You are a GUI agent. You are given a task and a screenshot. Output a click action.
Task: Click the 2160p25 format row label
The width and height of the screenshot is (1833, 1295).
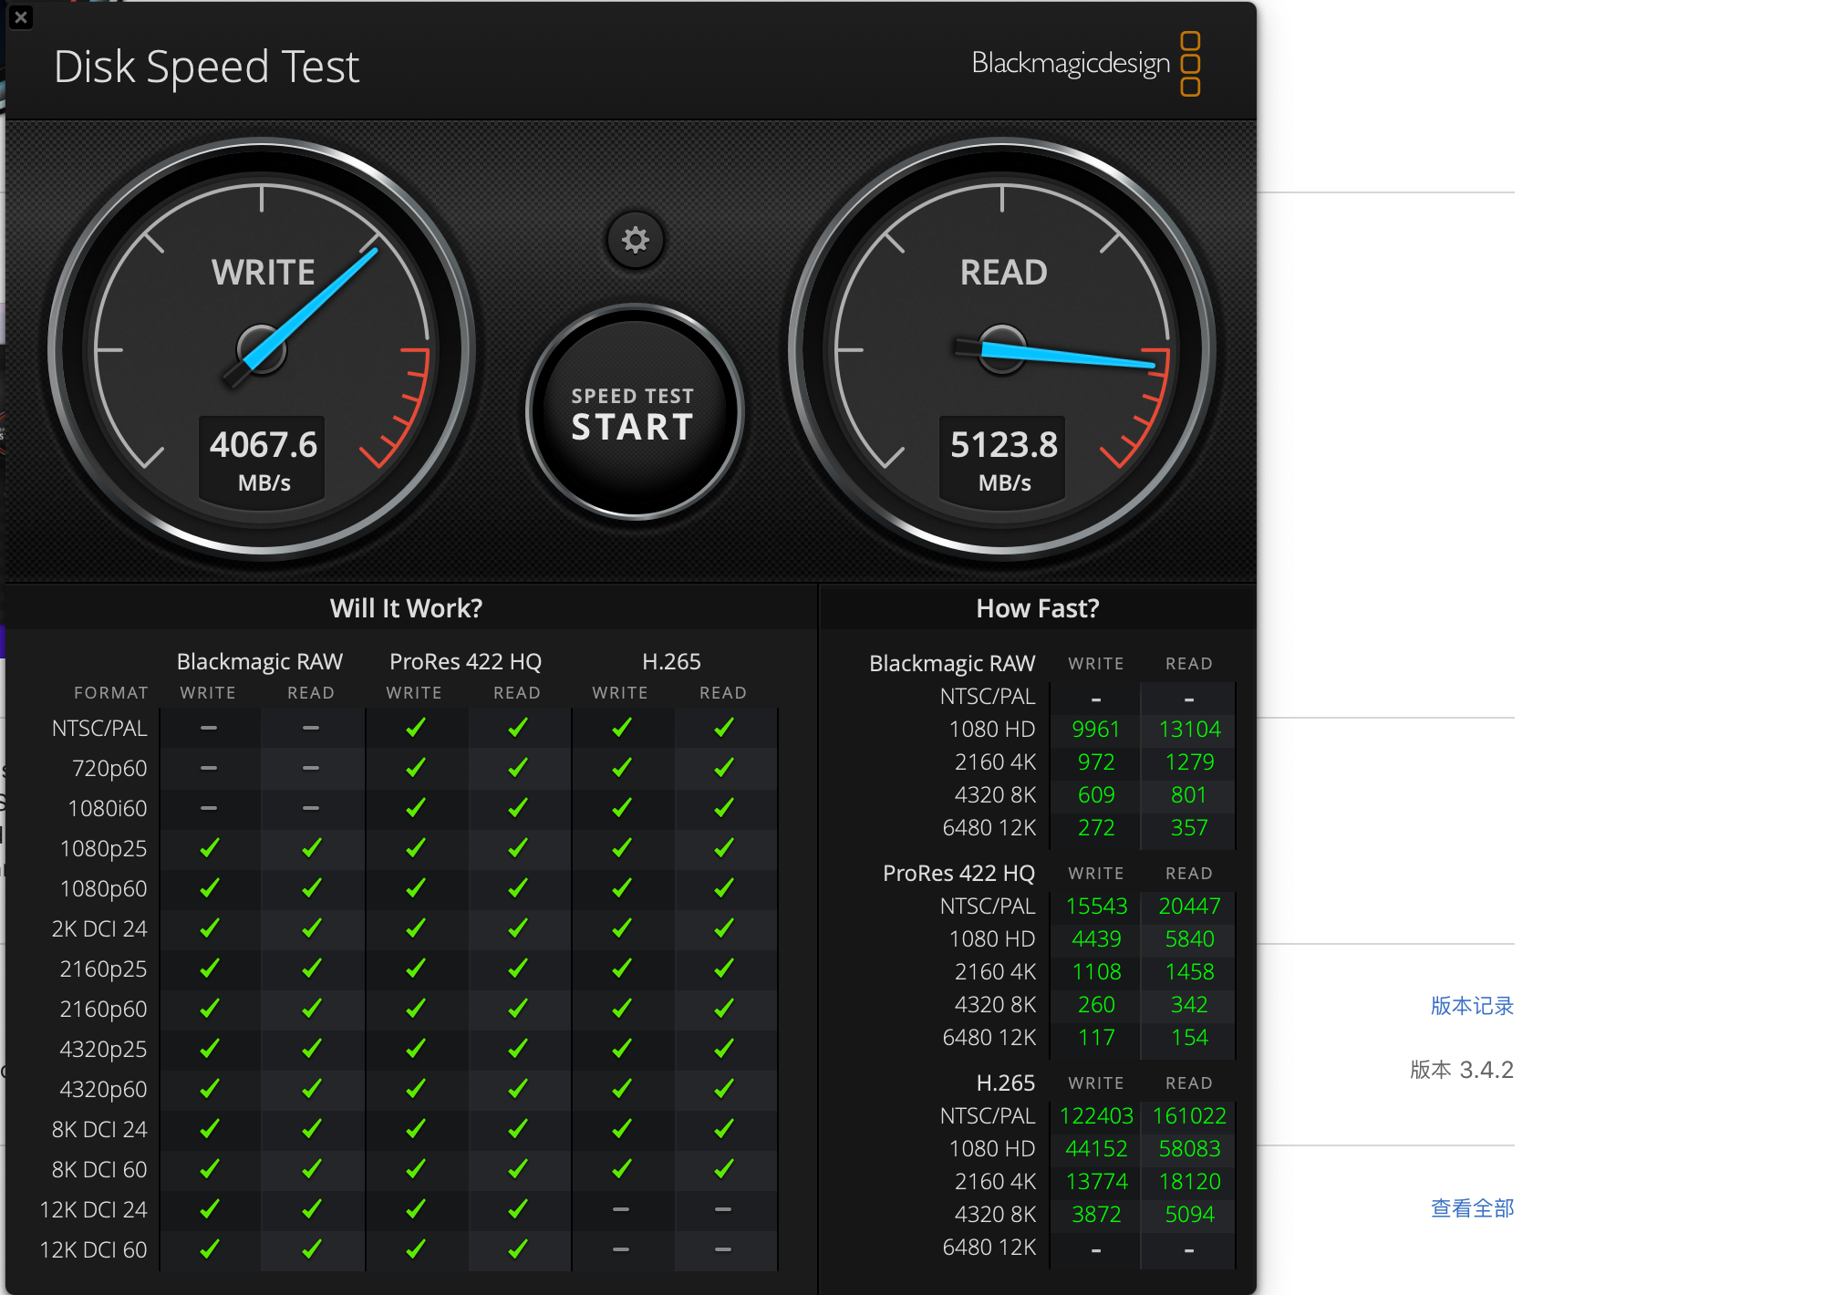click(103, 969)
